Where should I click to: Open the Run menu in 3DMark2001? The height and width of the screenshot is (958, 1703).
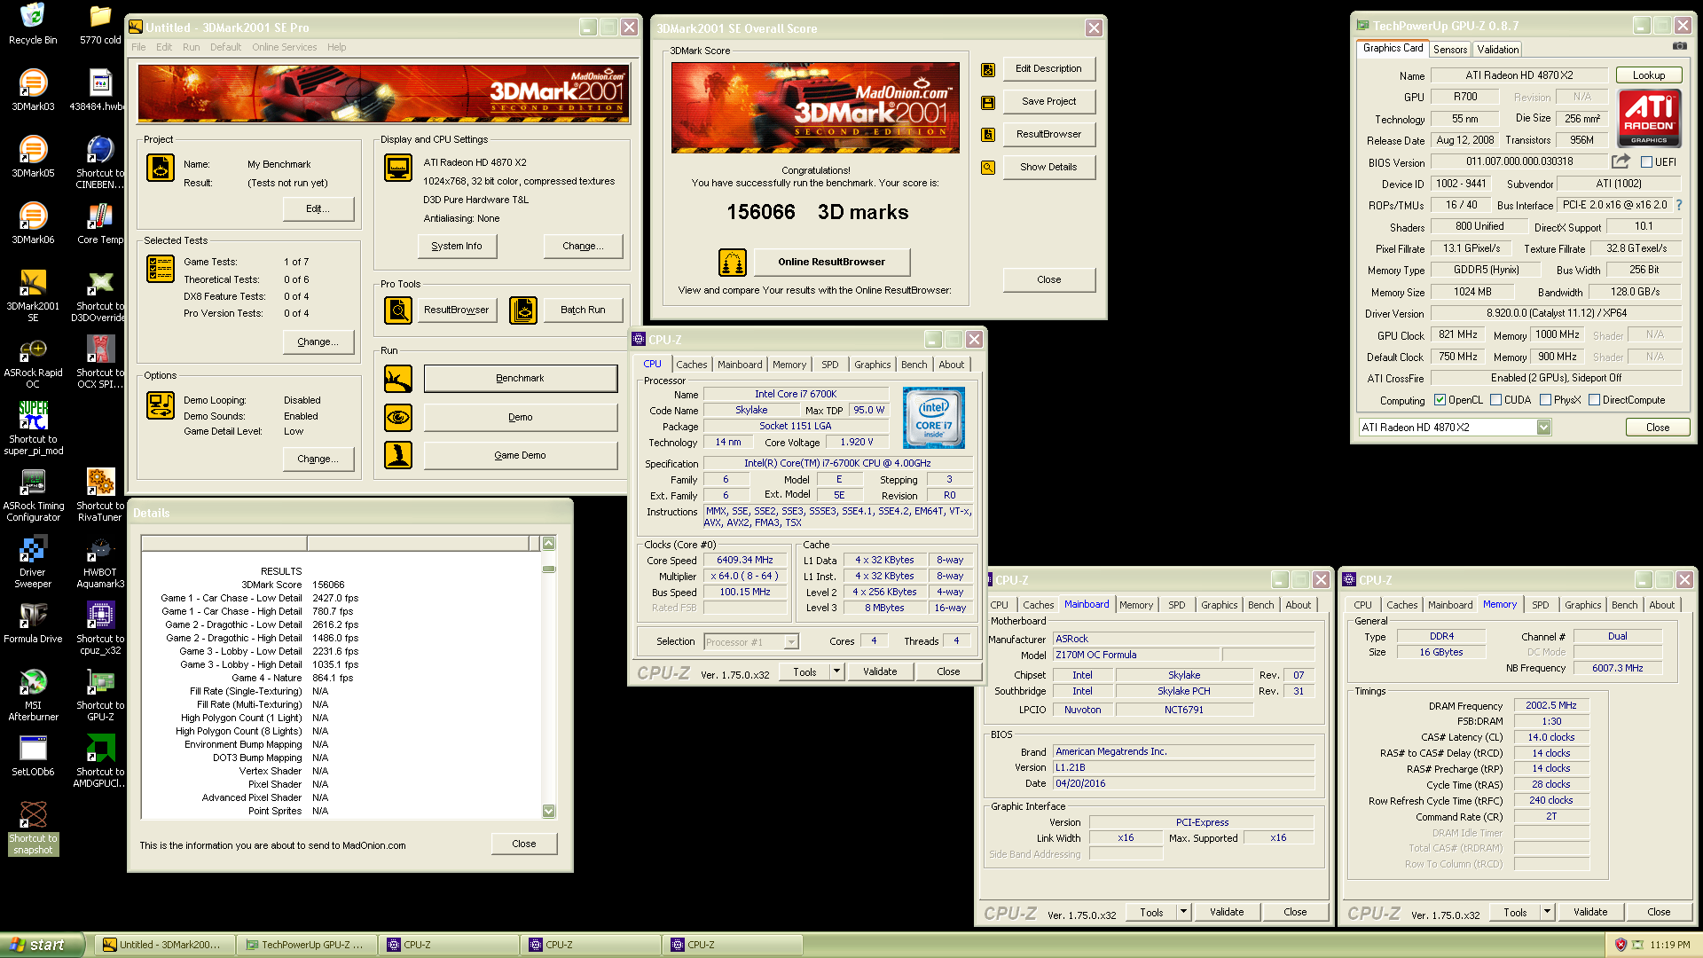[191, 47]
